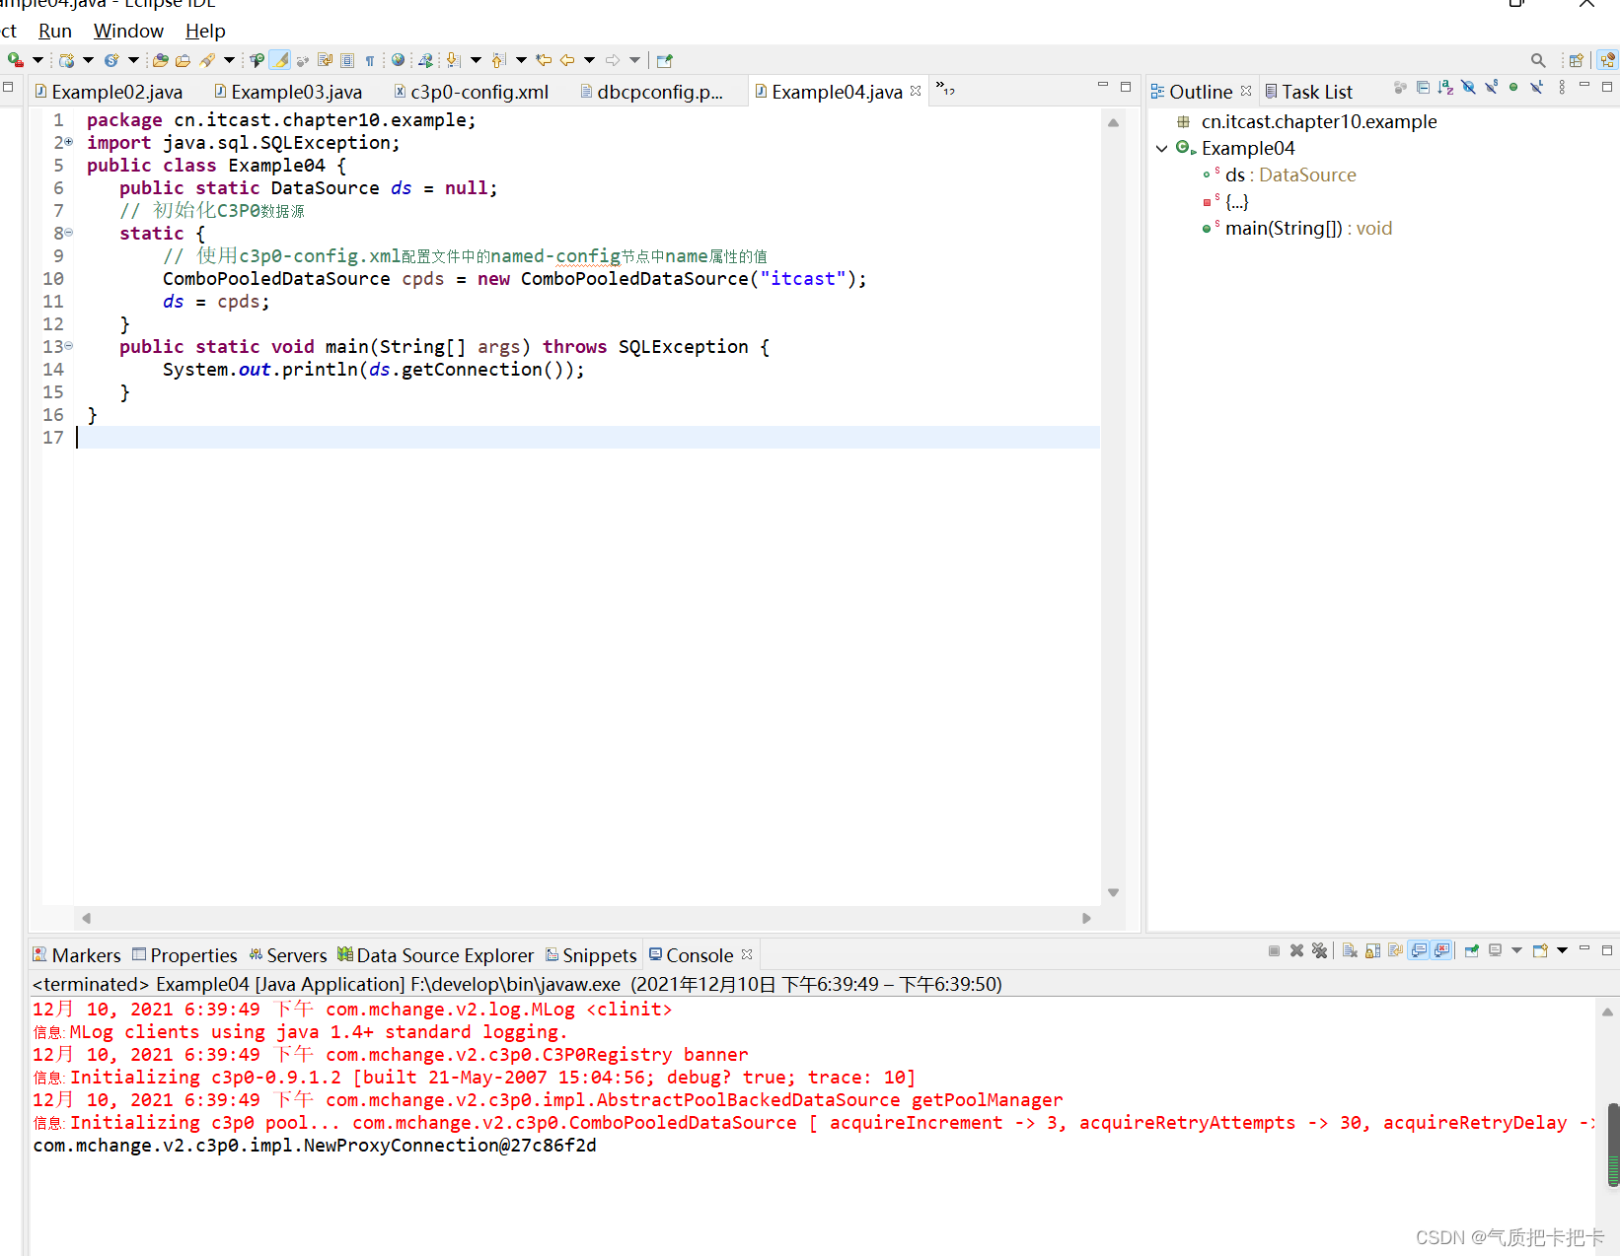Click Collapse All in Outline toolbar
The image size is (1620, 1256).
[x=1423, y=88]
